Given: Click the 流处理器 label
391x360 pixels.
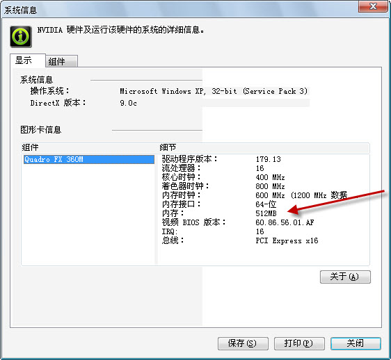Looking at the screenshot, I should [181, 168].
